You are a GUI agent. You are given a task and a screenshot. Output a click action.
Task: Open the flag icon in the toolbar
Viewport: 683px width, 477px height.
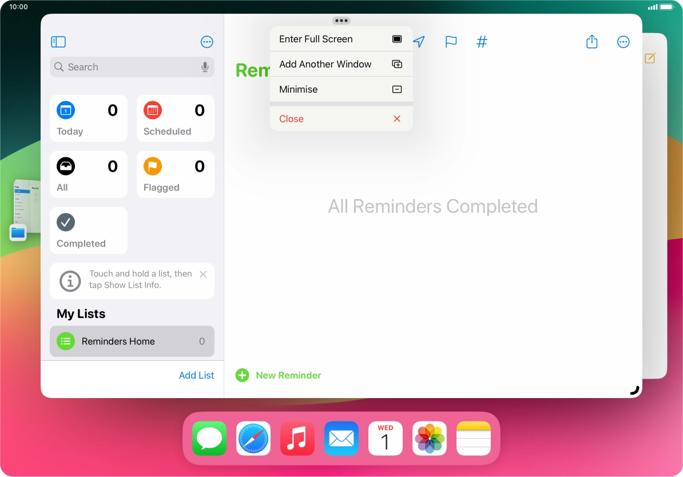[451, 42]
